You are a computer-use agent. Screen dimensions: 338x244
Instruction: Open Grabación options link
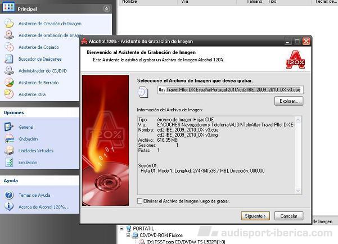28,139
